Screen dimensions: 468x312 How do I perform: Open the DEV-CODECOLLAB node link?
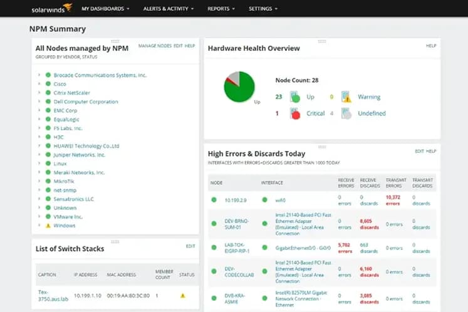[x=239, y=272]
